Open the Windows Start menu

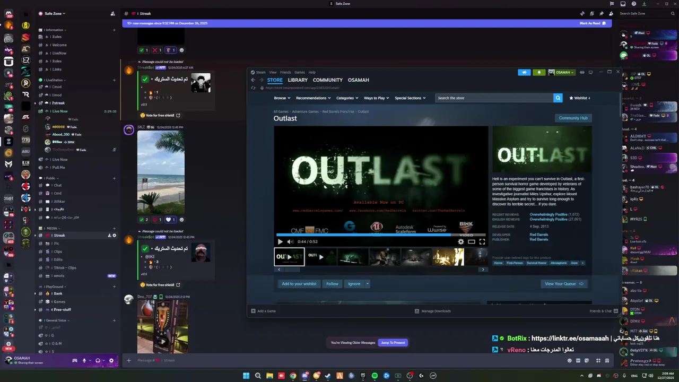point(246,376)
